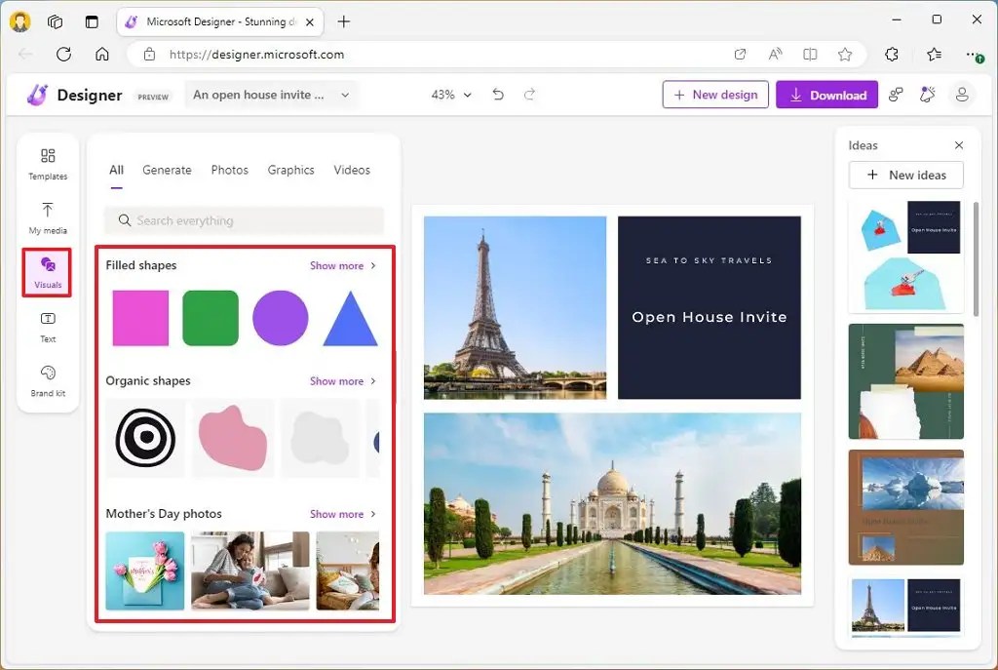
Task: Click the New ideas button
Action: (905, 175)
